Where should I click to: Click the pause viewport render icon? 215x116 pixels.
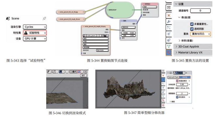click(85, 72)
